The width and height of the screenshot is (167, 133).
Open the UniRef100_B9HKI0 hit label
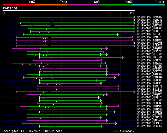(150, 31)
